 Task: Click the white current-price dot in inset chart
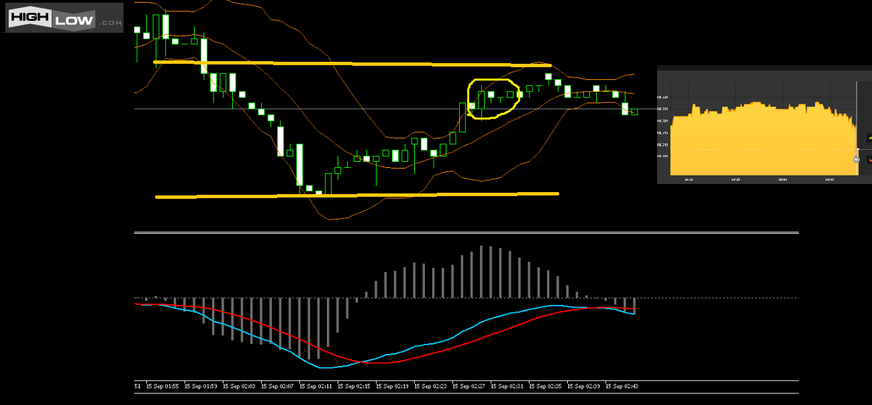[858, 149]
